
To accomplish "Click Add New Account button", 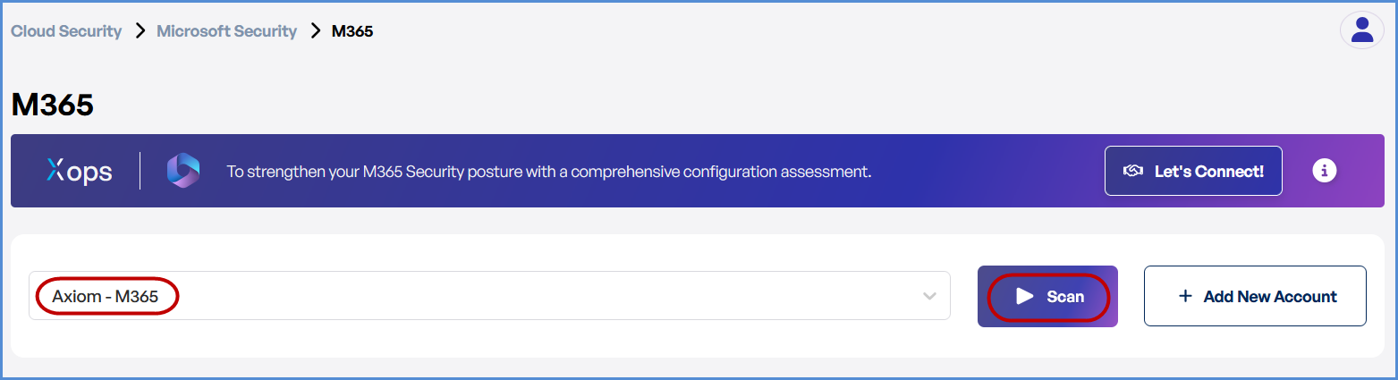I will (1255, 296).
